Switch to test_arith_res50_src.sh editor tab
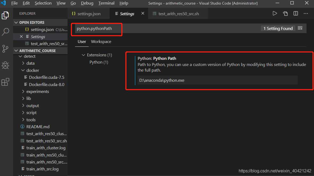 coord(178,13)
